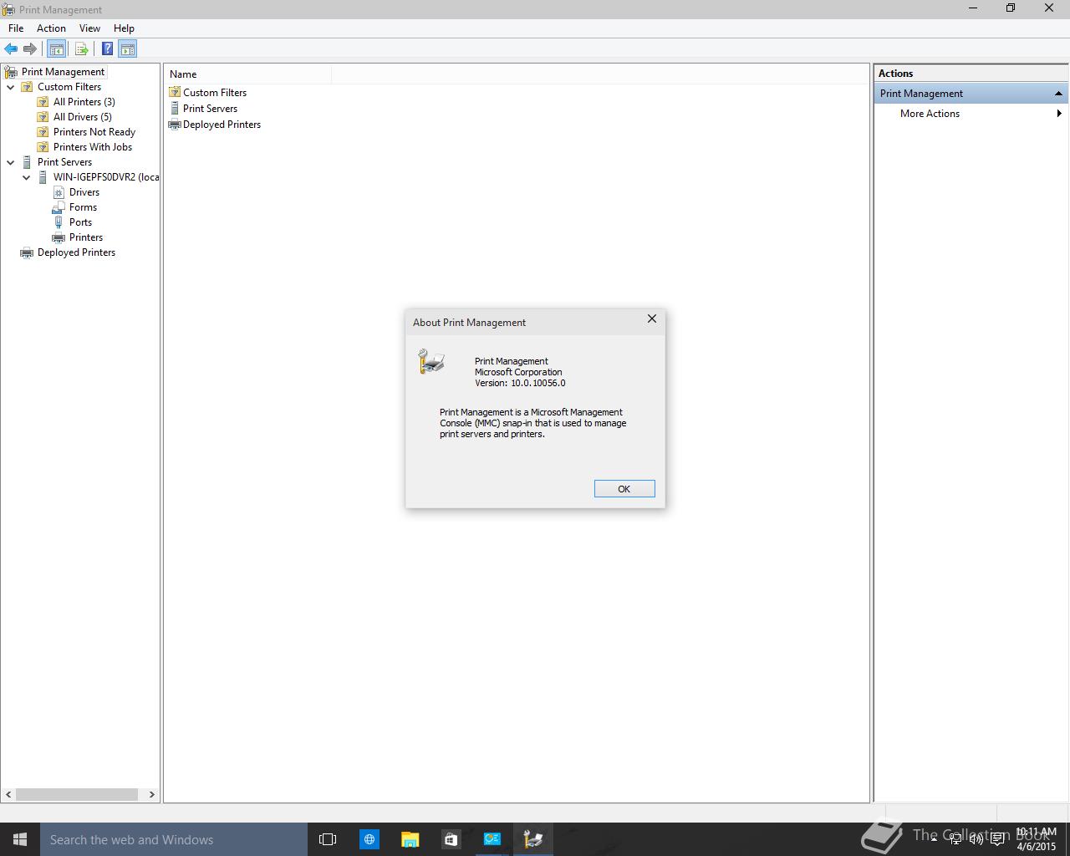The height and width of the screenshot is (856, 1070).
Task: Select Print Management root node in tree
Action: tap(63, 72)
